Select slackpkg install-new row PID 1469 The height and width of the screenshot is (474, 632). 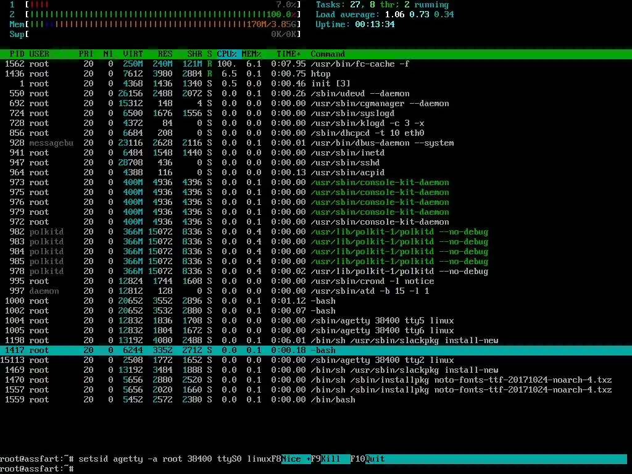point(316,370)
